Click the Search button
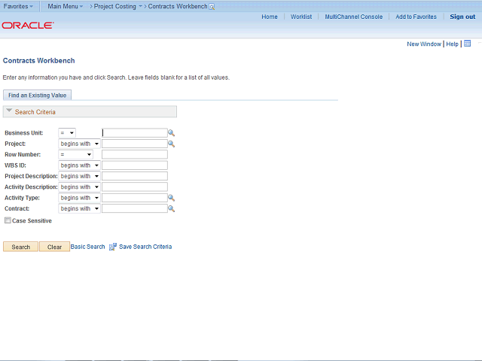 [20, 247]
